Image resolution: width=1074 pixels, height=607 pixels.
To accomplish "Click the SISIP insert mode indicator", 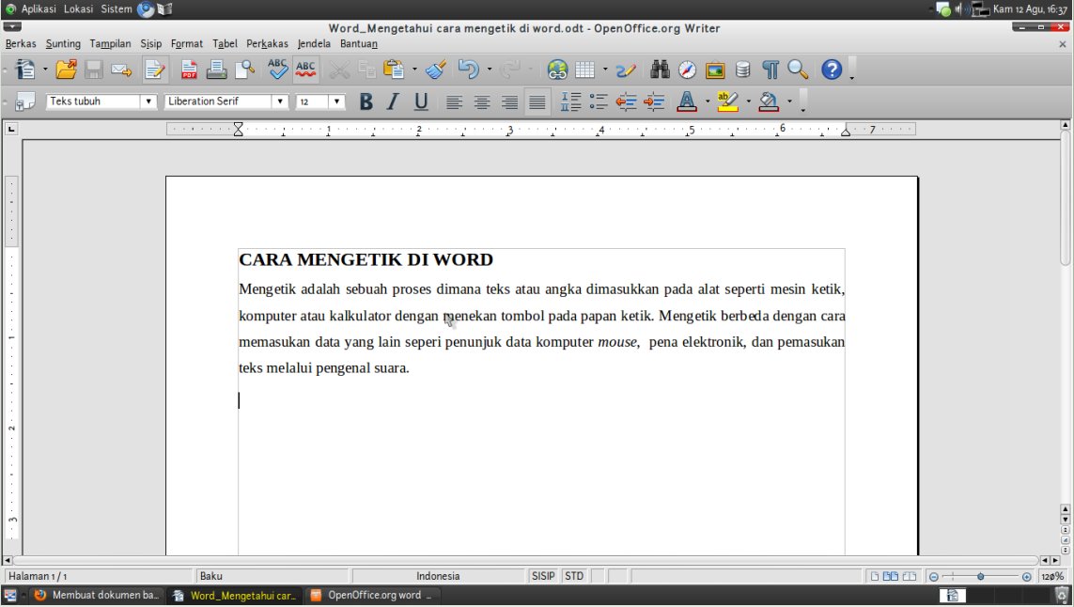I will [x=543, y=576].
